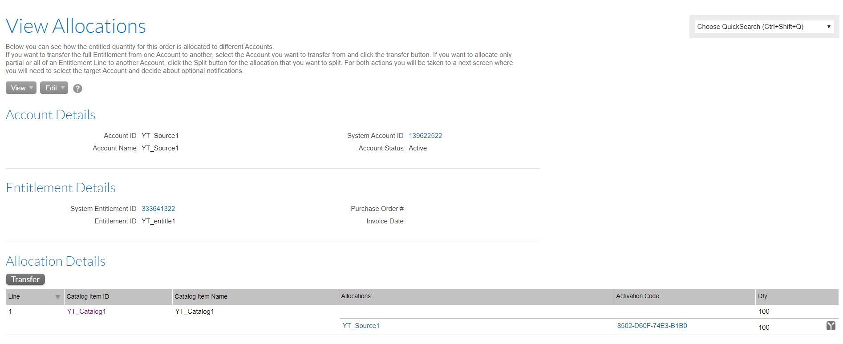Open the Edit dropdown menu
Image resolution: width=843 pixels, height=344 pixels.
point(54,88)
